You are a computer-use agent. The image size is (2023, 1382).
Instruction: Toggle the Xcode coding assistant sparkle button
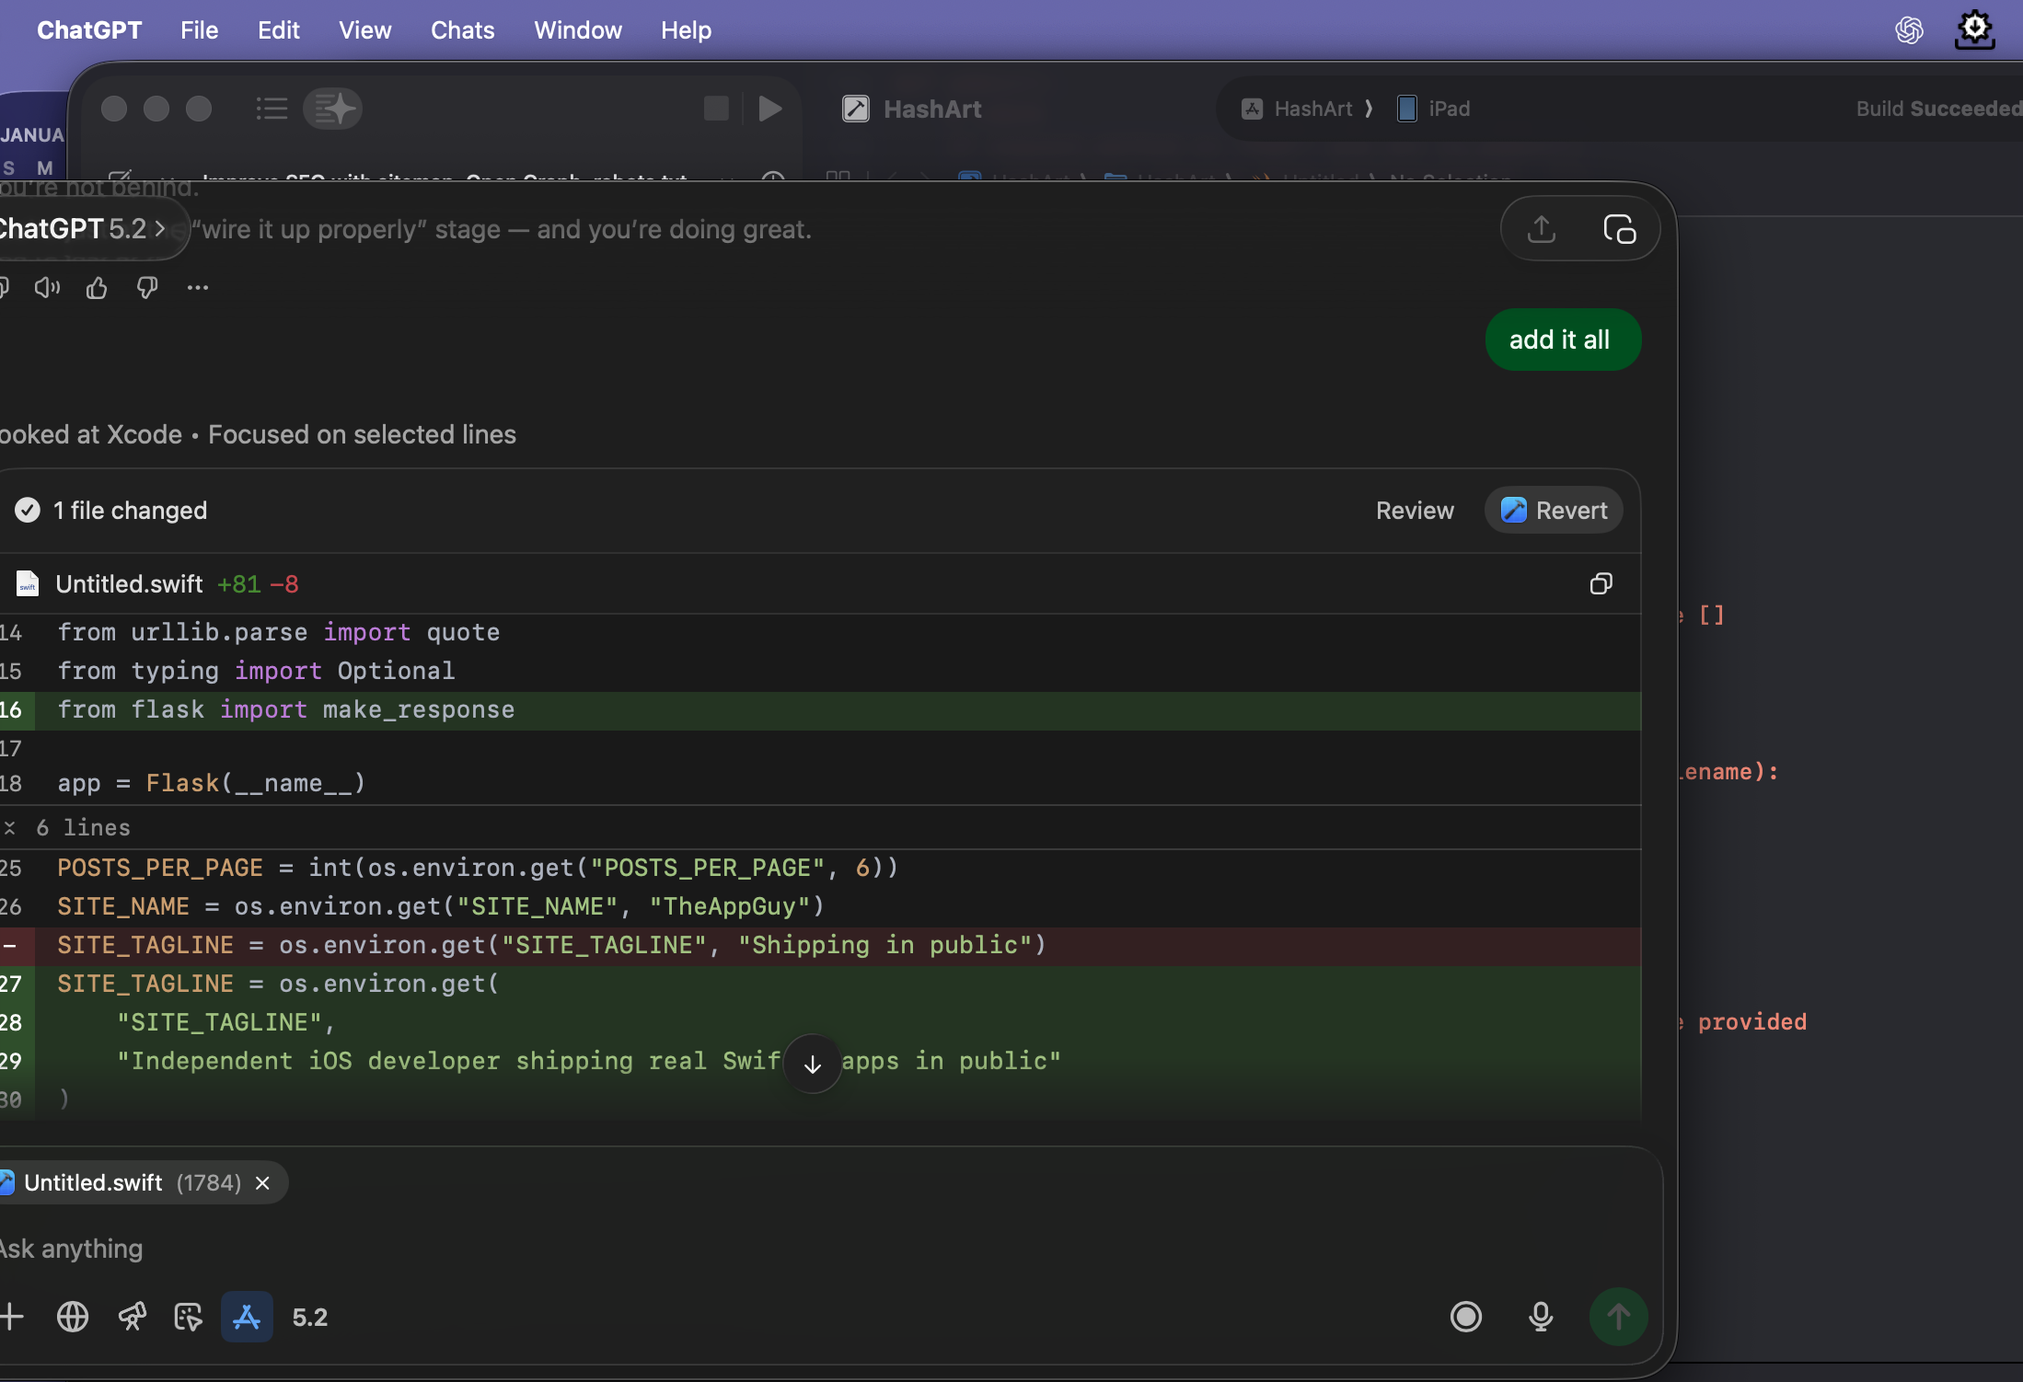coord(333,109)
